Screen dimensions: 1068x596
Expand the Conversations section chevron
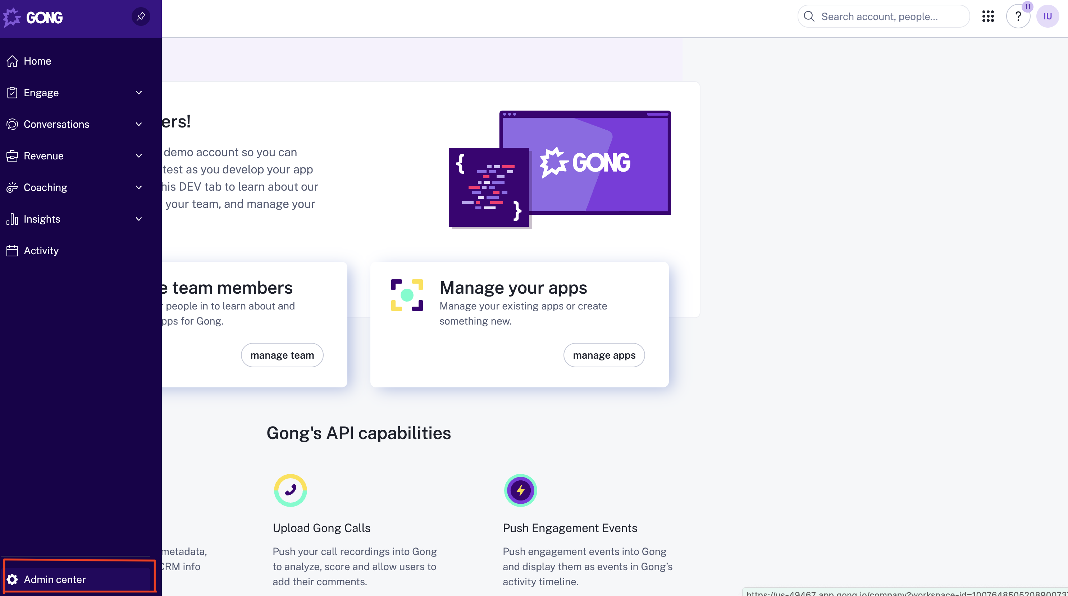pyautogui.click(x=139, y=124)
